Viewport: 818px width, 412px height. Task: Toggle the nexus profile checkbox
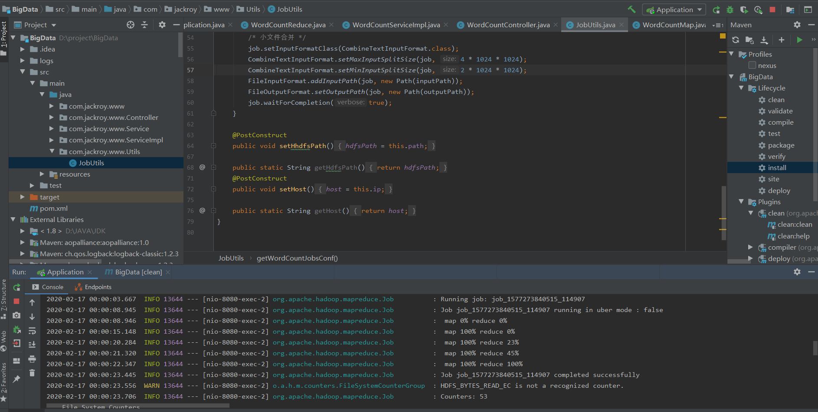pos(753,65)
